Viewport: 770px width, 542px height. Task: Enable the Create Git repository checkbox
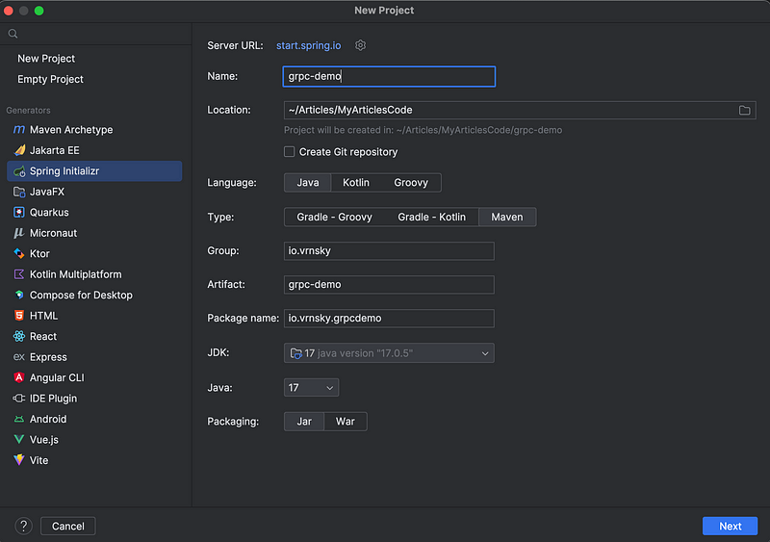tap(290, 152)
